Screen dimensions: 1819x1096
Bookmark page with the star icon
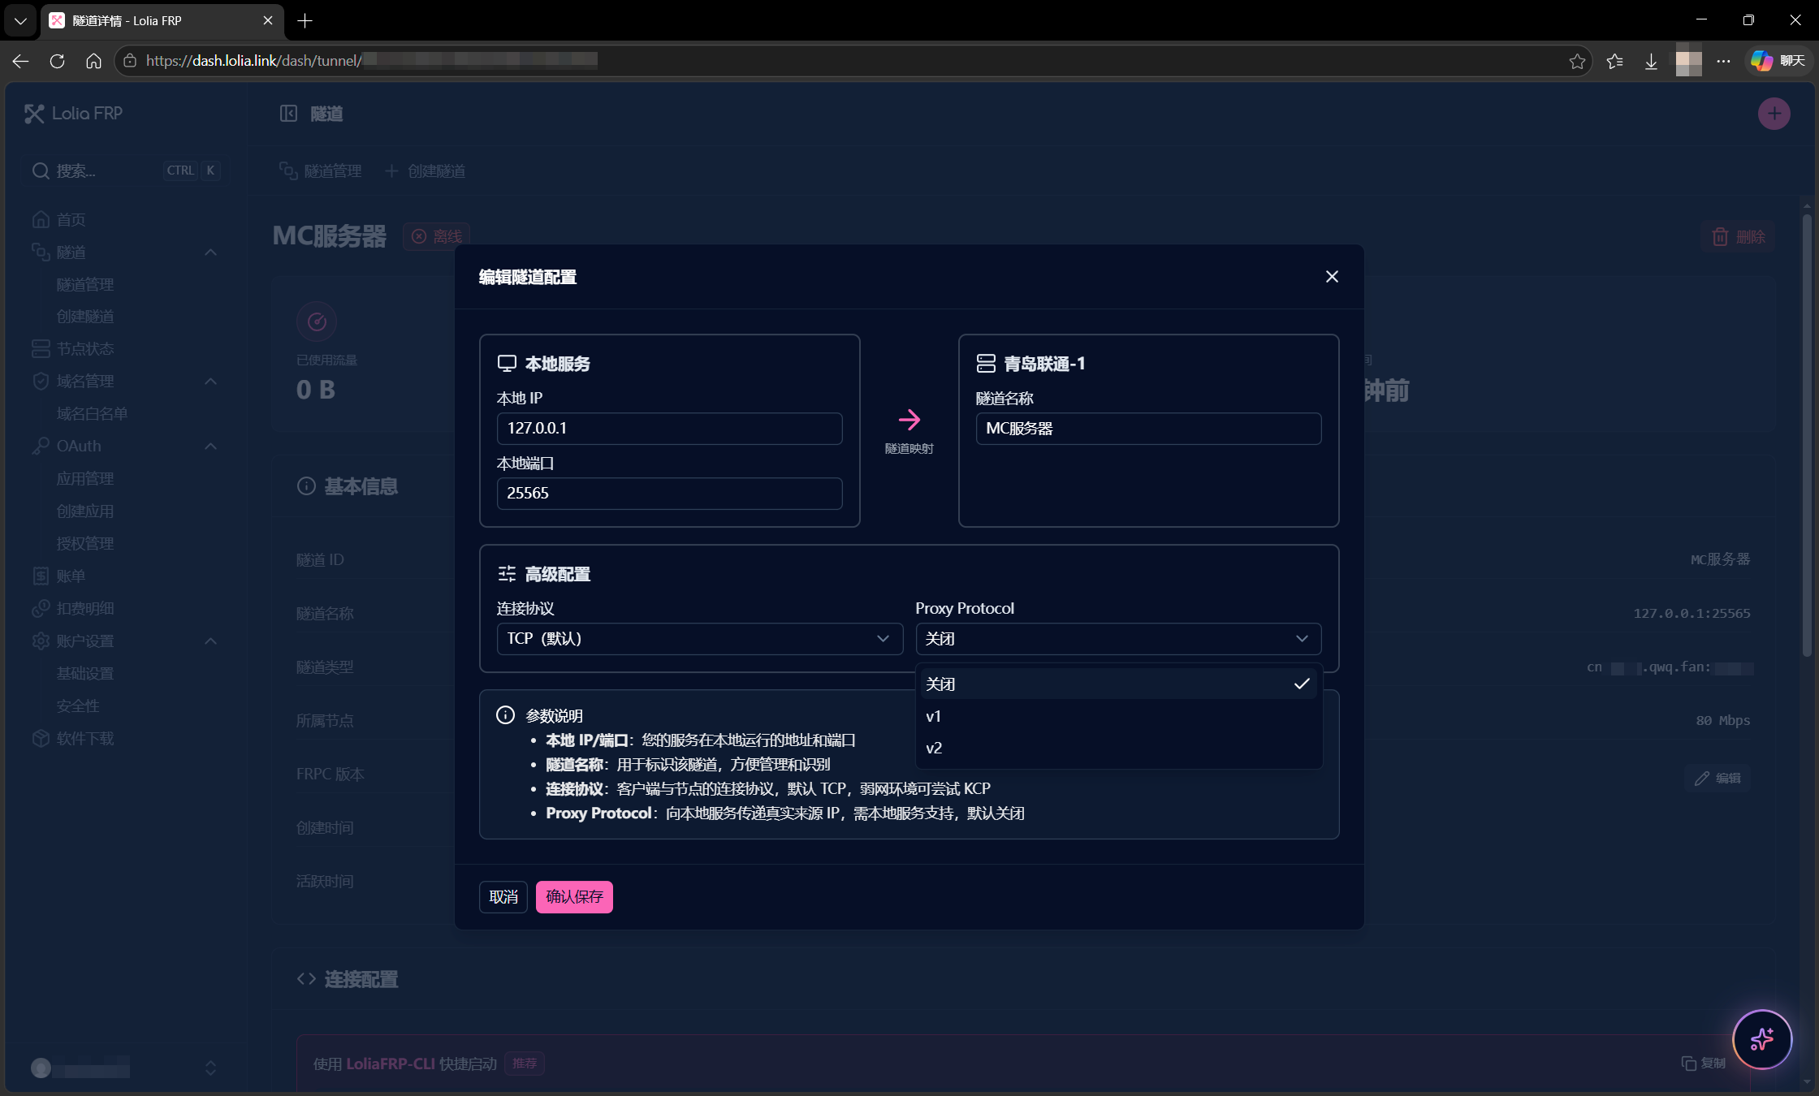pos(1577,61)
